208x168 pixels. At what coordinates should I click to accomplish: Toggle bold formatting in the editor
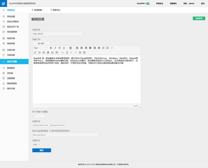[x=51, y=48]
